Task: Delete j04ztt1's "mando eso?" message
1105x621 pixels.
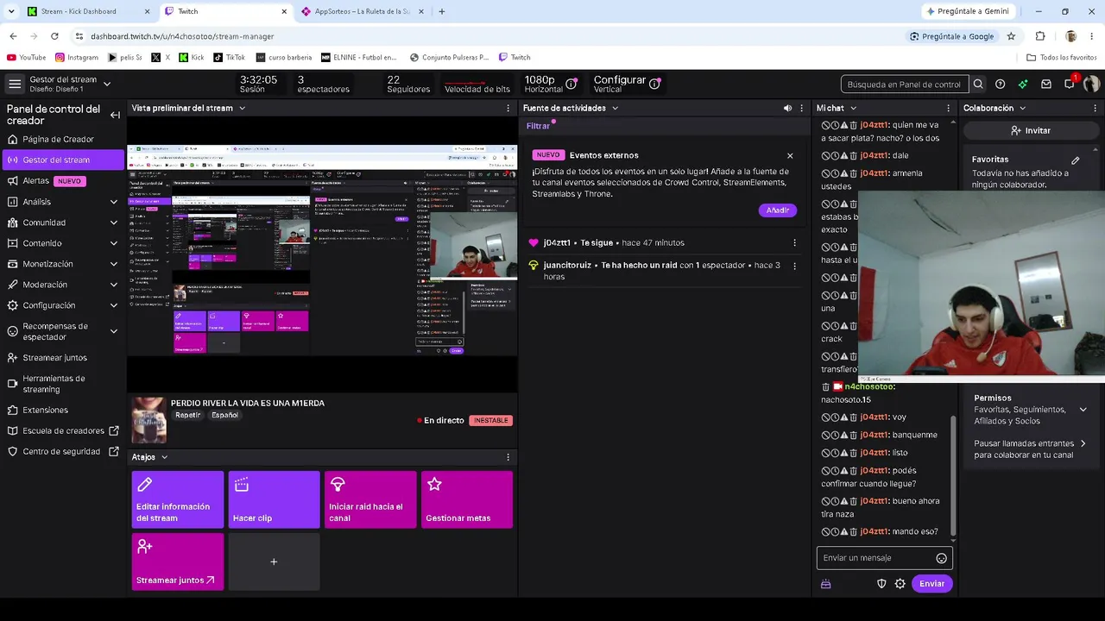Action: pos(854,532)
